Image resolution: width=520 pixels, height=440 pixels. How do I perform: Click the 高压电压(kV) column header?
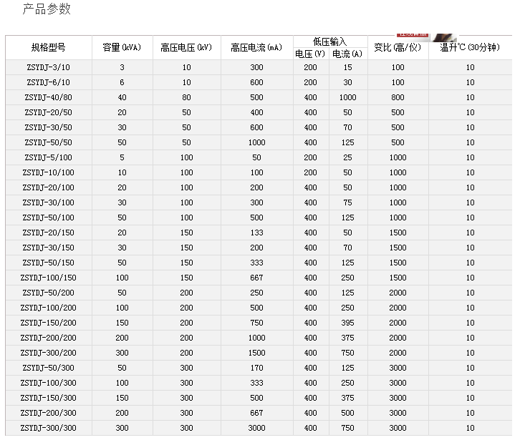(186, 48)
